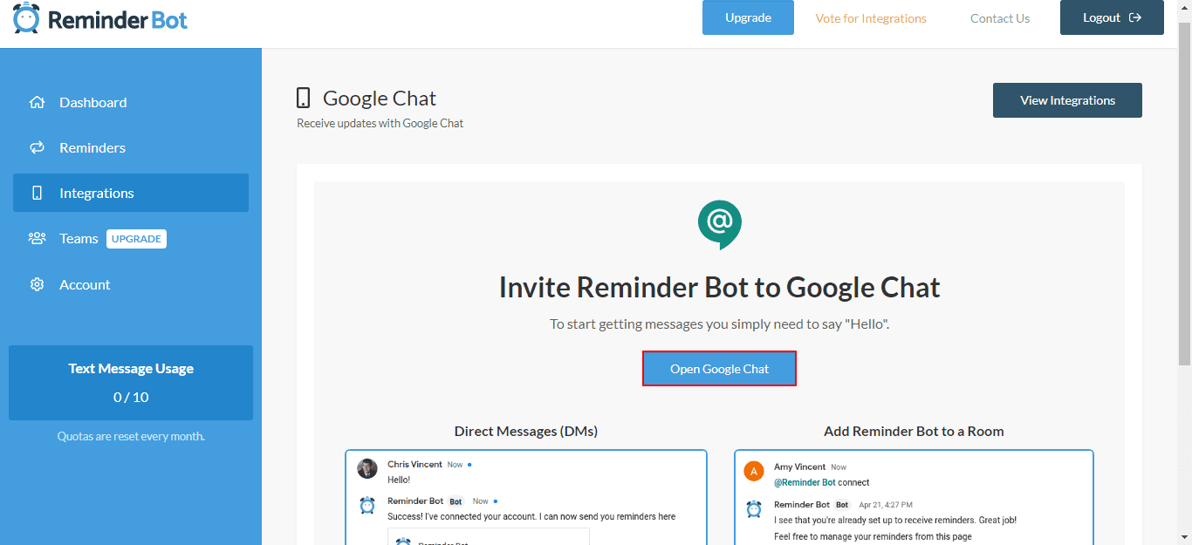
Task: Click the blue Upgrade button in header
Action: [x=748, y=17]
